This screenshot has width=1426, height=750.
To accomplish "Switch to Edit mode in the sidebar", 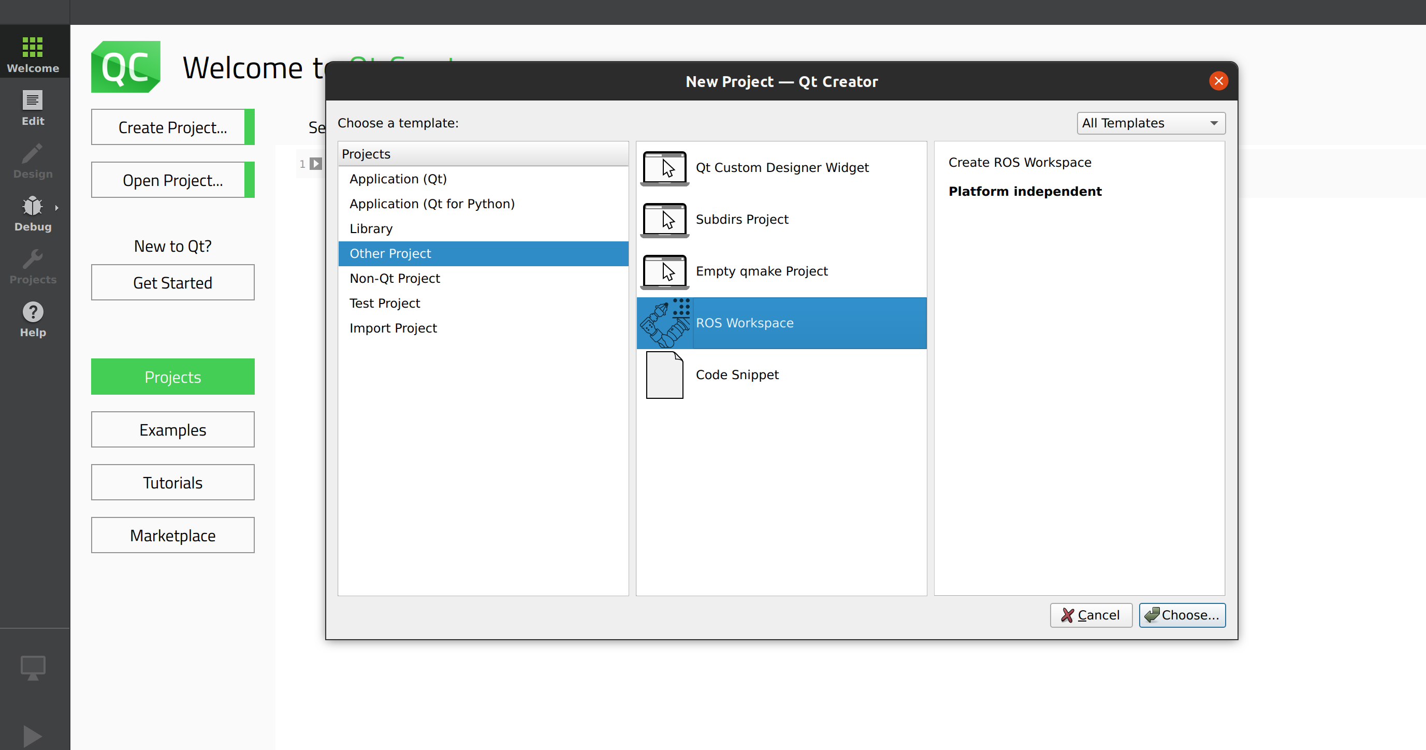I will [33, 101].
